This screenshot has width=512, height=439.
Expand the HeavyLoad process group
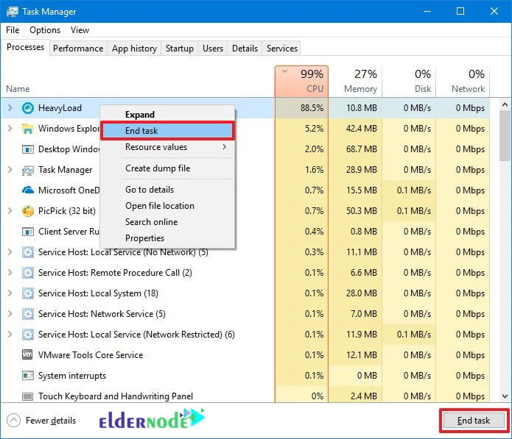pyautogui.click(x=10, y=108)
